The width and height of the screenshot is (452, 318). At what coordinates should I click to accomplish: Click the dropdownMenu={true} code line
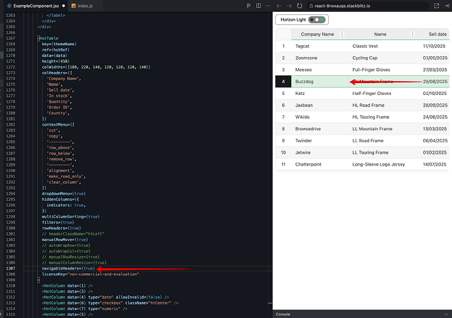(64, 194)
